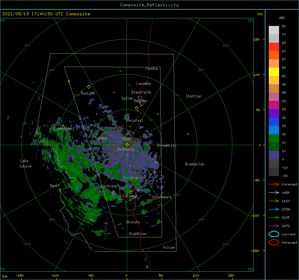Click the 22JP legend text
This screenshot has height=280, width=299.
tap(286, 217)
